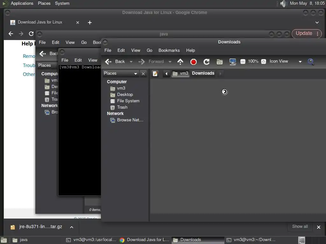This screenshot has height=244, width=326.
Task: Open the Applications menu
Action: [x=22, y=3]
